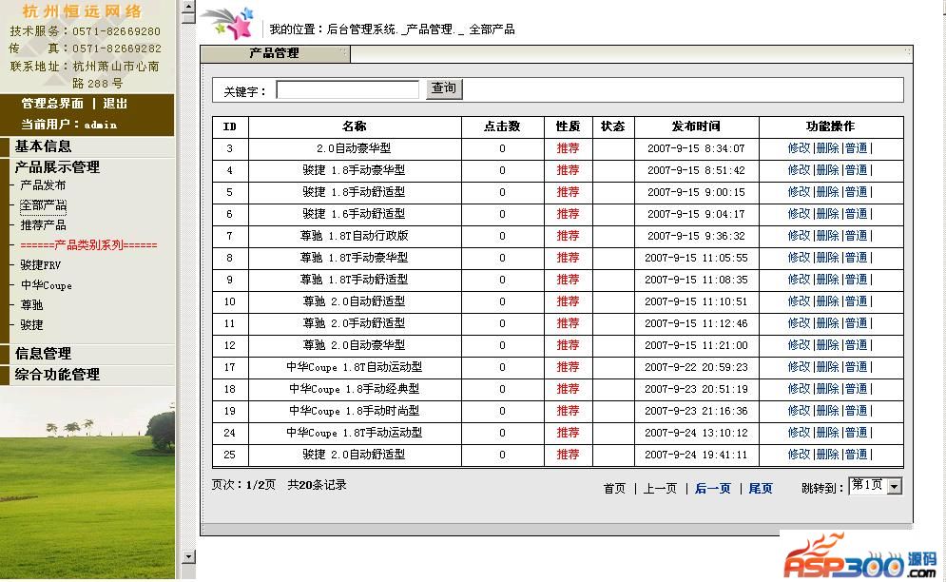
Task: Click 删除 for product ID 3
Action: click(827, 148)
